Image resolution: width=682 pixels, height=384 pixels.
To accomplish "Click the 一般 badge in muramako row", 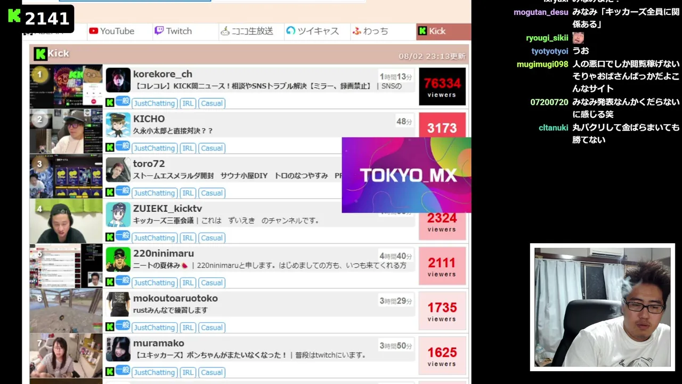I will (x=123, y=370).
